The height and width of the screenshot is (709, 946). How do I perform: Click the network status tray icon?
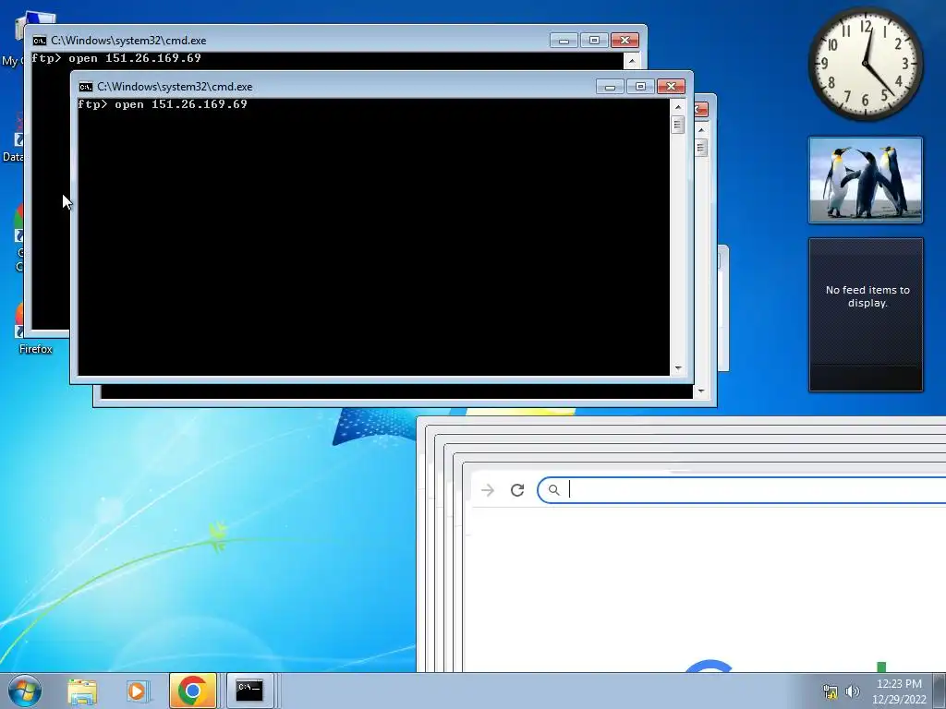[831, 691]
